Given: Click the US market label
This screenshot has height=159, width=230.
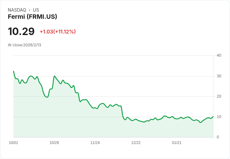Looking at the screenshot, I should pos(36,10).
